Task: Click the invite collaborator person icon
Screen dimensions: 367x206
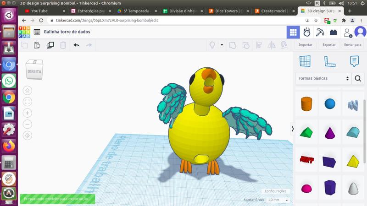Action: pyautogui.click(x=348, y=33)
